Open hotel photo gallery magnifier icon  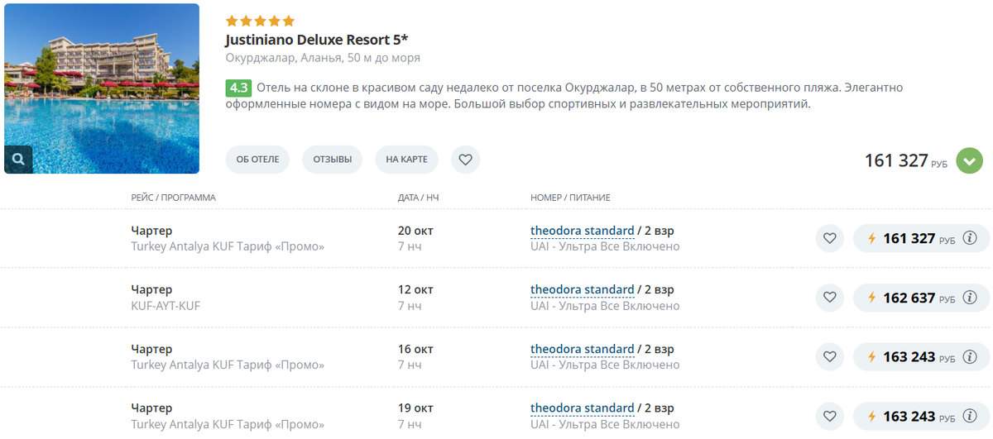point(18,159)
